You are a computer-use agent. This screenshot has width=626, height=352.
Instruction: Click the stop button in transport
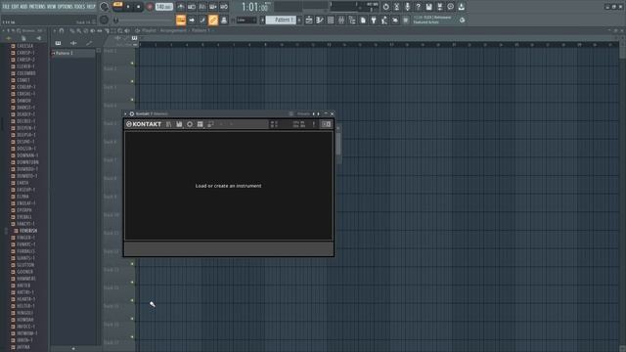pos(138,7)
